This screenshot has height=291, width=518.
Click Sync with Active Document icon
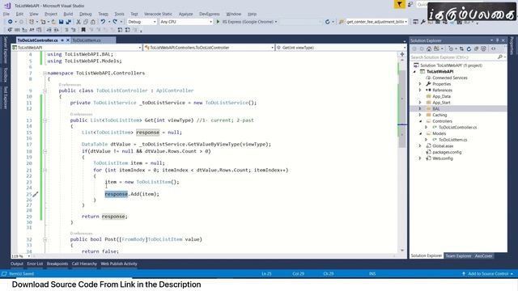tap(461, 48)
